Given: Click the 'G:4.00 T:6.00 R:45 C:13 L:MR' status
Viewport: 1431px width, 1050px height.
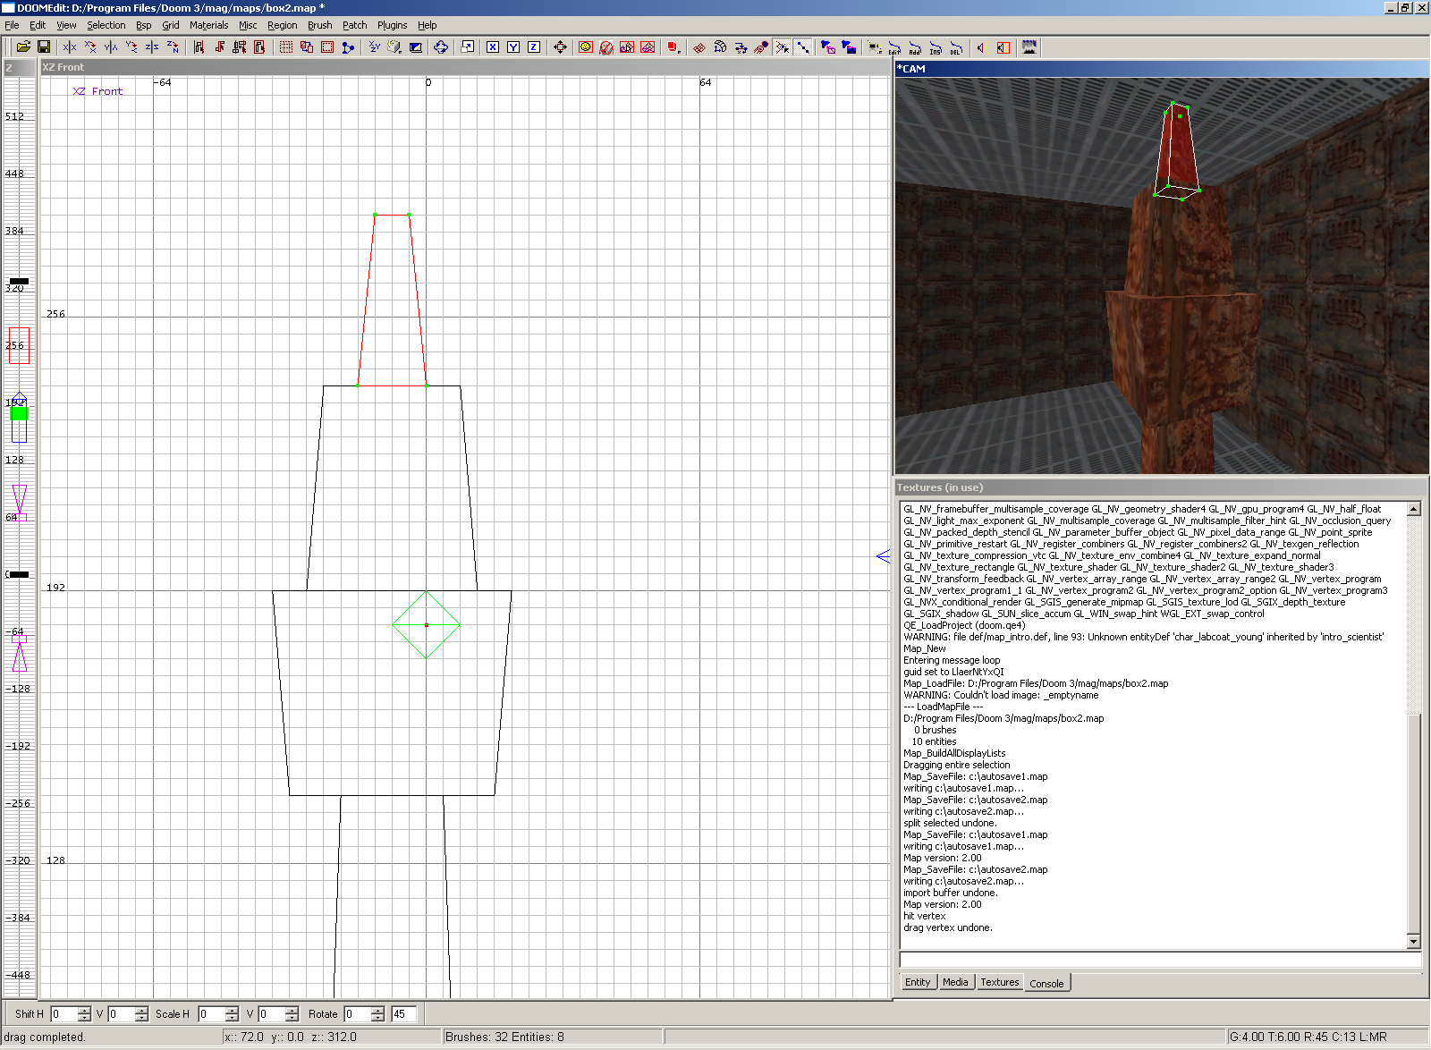Looking at the screenshot, I should (x=1308, y=1037).
